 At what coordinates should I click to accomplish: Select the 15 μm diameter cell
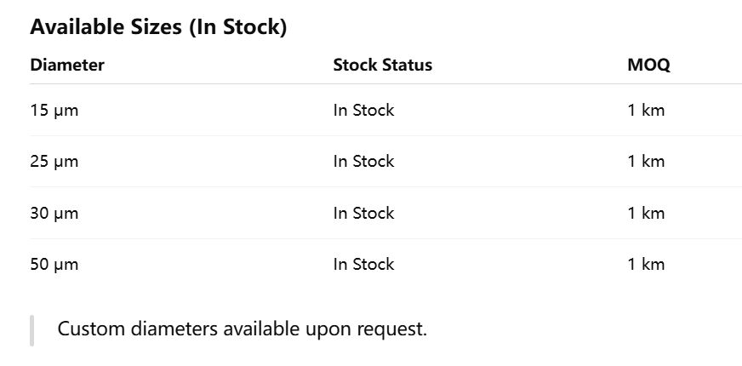point(54,110)
